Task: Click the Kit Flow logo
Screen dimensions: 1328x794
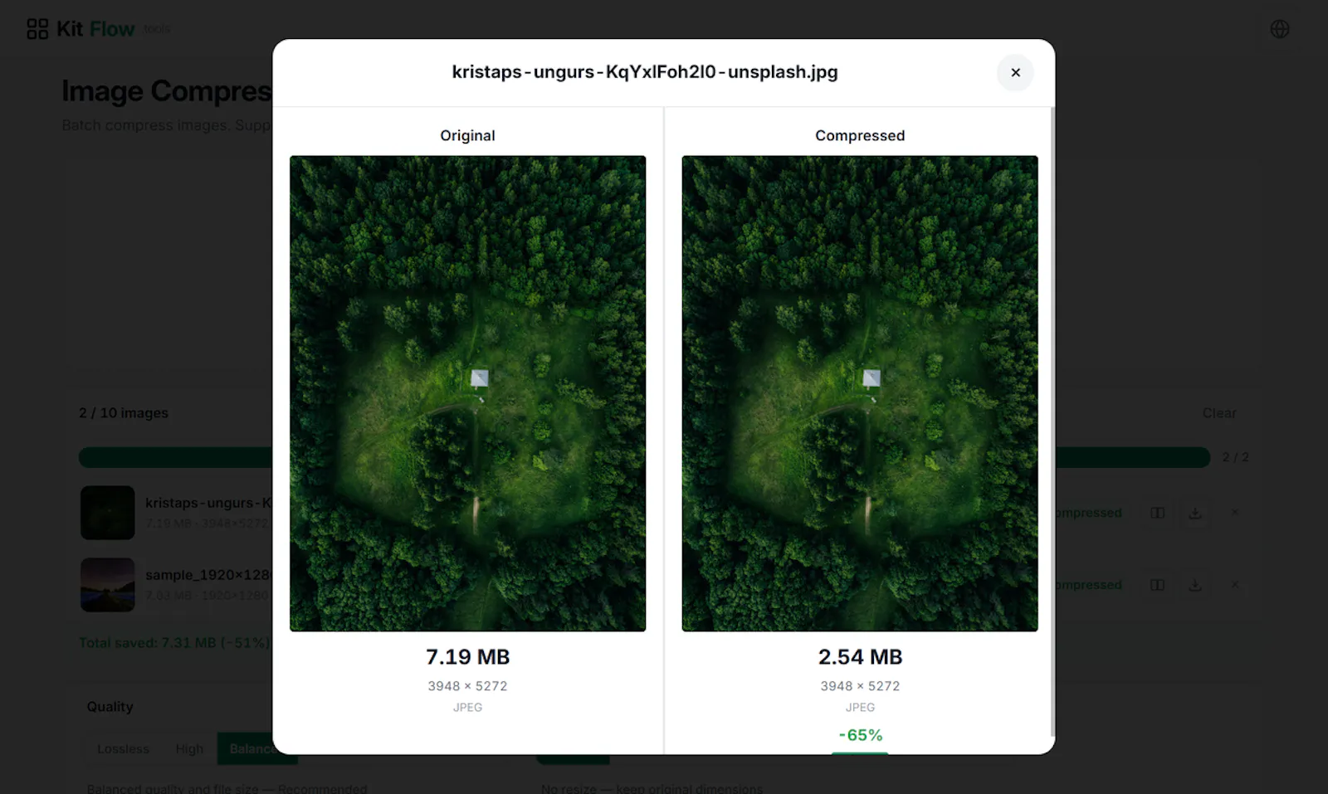Action: [x=37, y=29]
